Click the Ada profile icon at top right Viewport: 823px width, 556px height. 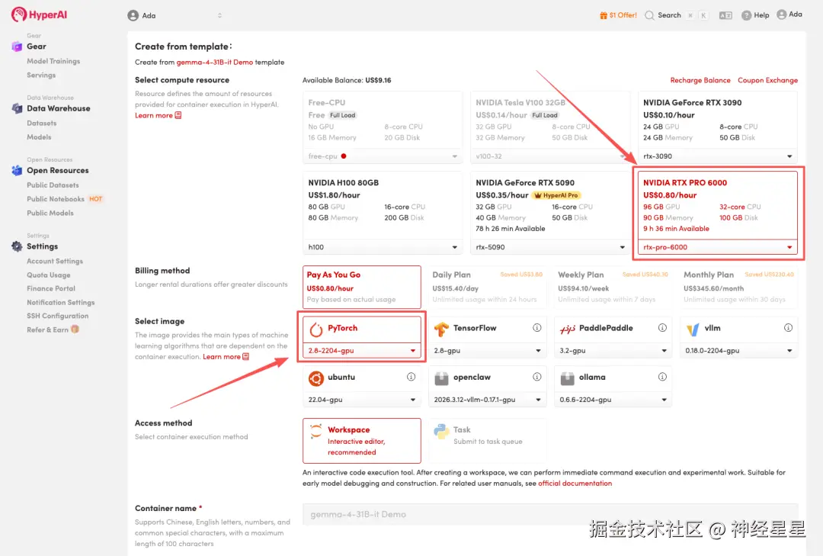(x=782, y=14)
